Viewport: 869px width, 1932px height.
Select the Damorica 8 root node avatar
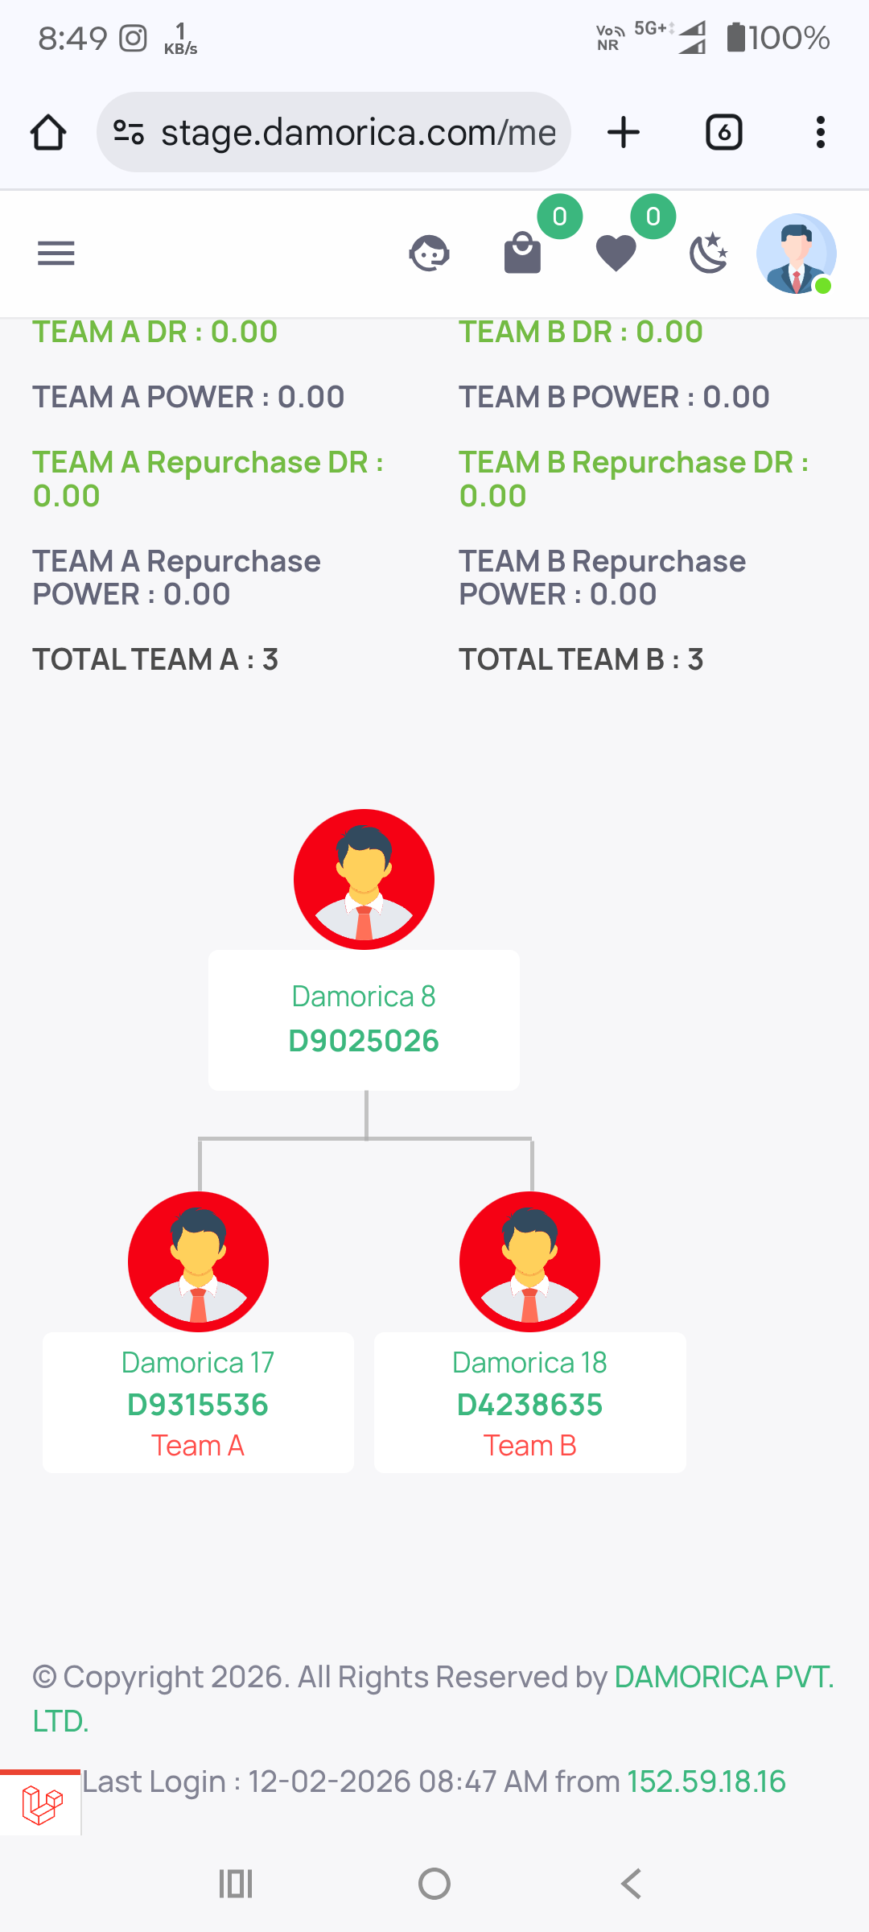(x=364, y=879)
